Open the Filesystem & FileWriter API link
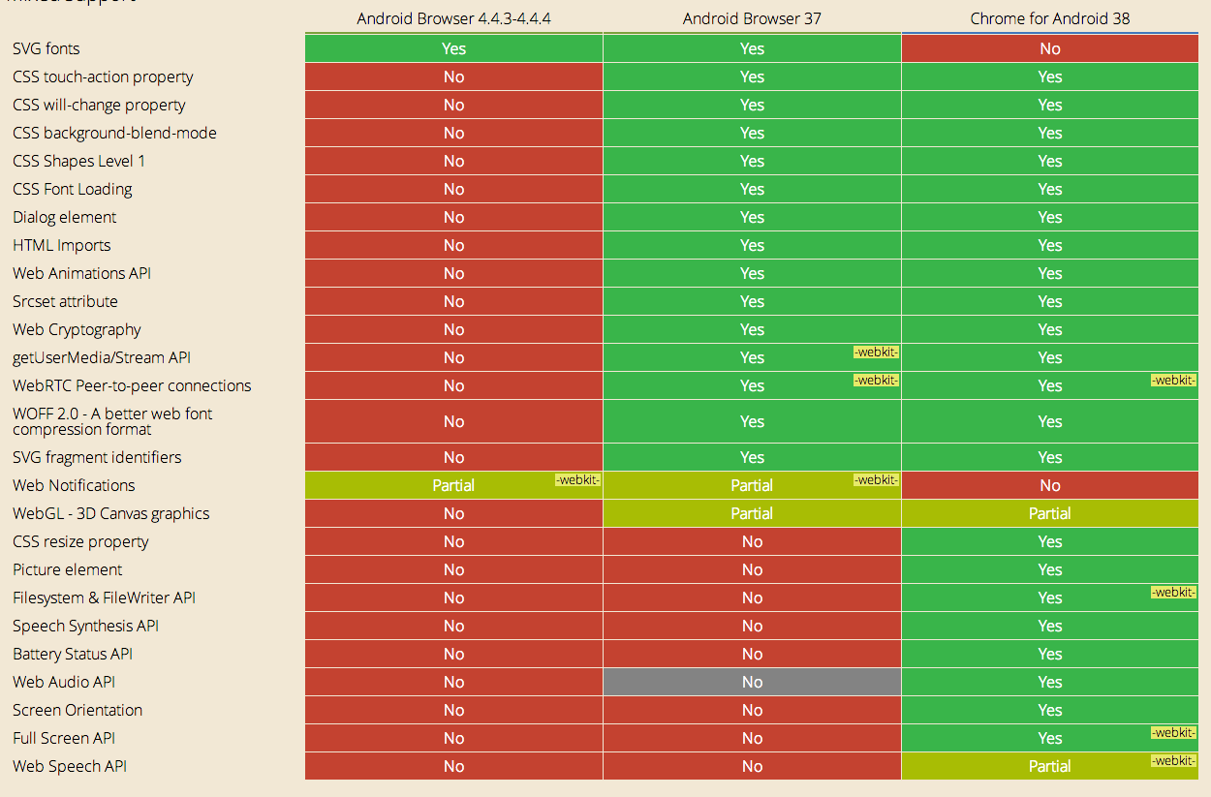The height and width of the screenshot is (797, 1211). click(104, 598)
